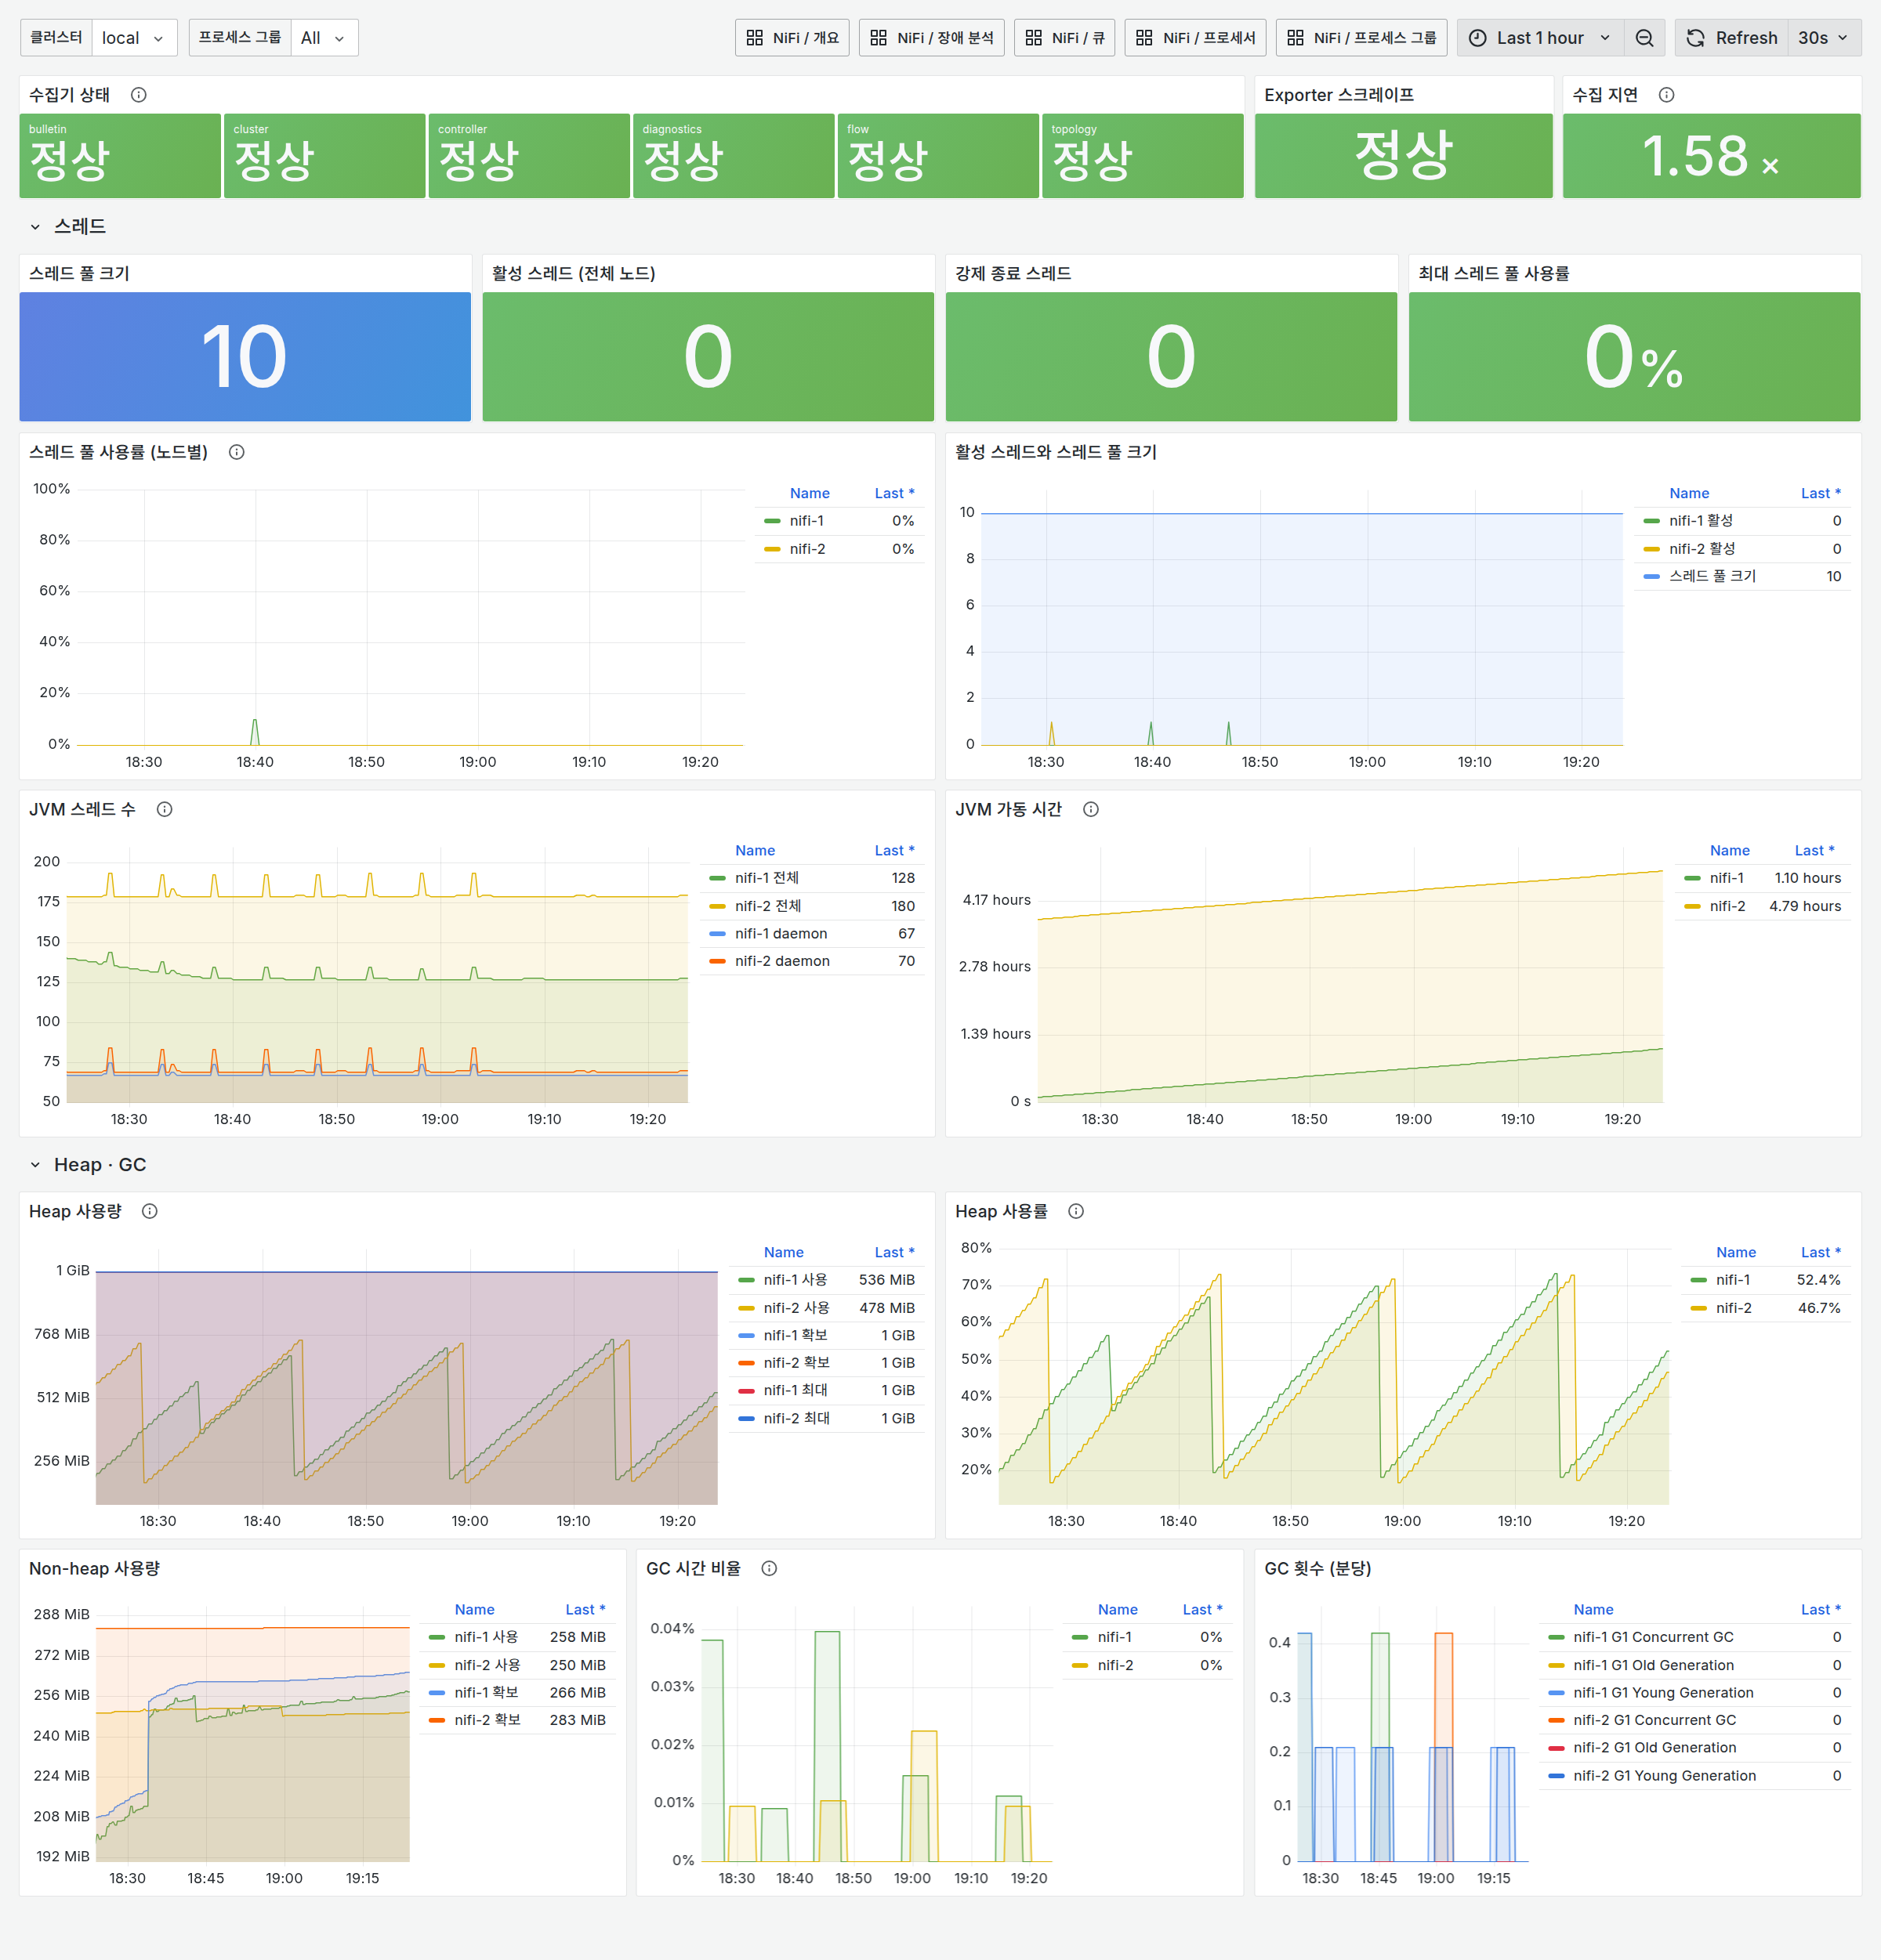1881x1960 pixels.
Task: Click nifi-2 사용 250 MiB legend row
Action: (517, 1665)
